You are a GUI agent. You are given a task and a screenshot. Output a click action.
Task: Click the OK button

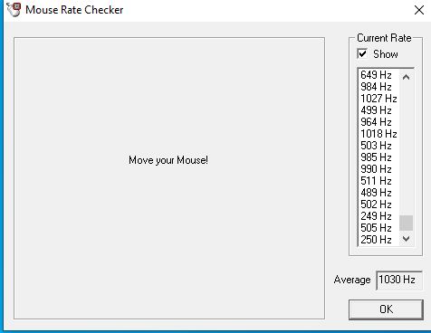coord(386,309)
